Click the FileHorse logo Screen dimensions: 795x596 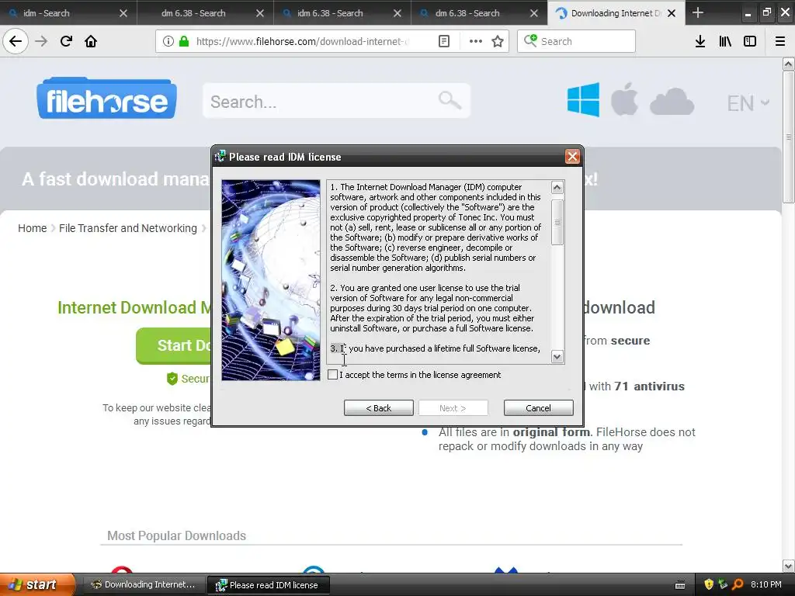point(106,99)
